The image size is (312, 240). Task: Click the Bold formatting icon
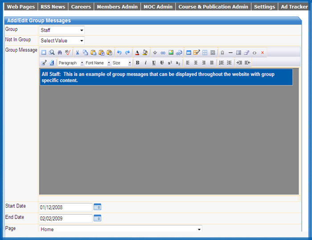137,63
